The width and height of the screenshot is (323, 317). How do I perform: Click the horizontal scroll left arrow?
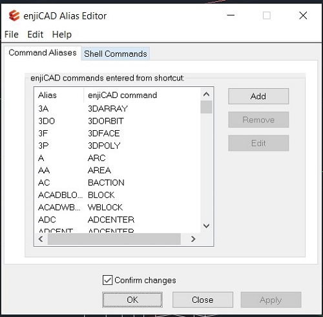(x=41, y=239)
